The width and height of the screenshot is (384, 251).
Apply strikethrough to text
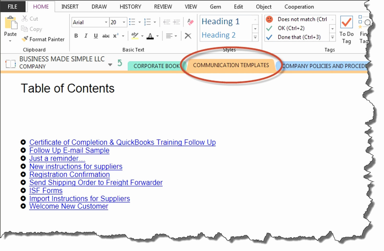tap(106, 36)
